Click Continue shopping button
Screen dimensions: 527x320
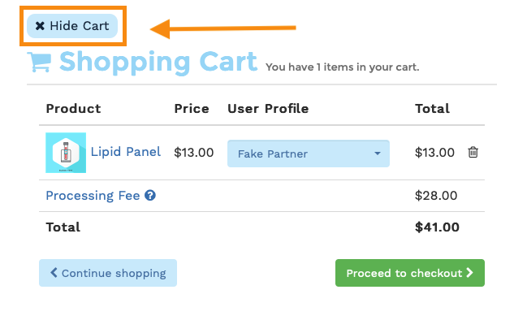click(108, 273)
